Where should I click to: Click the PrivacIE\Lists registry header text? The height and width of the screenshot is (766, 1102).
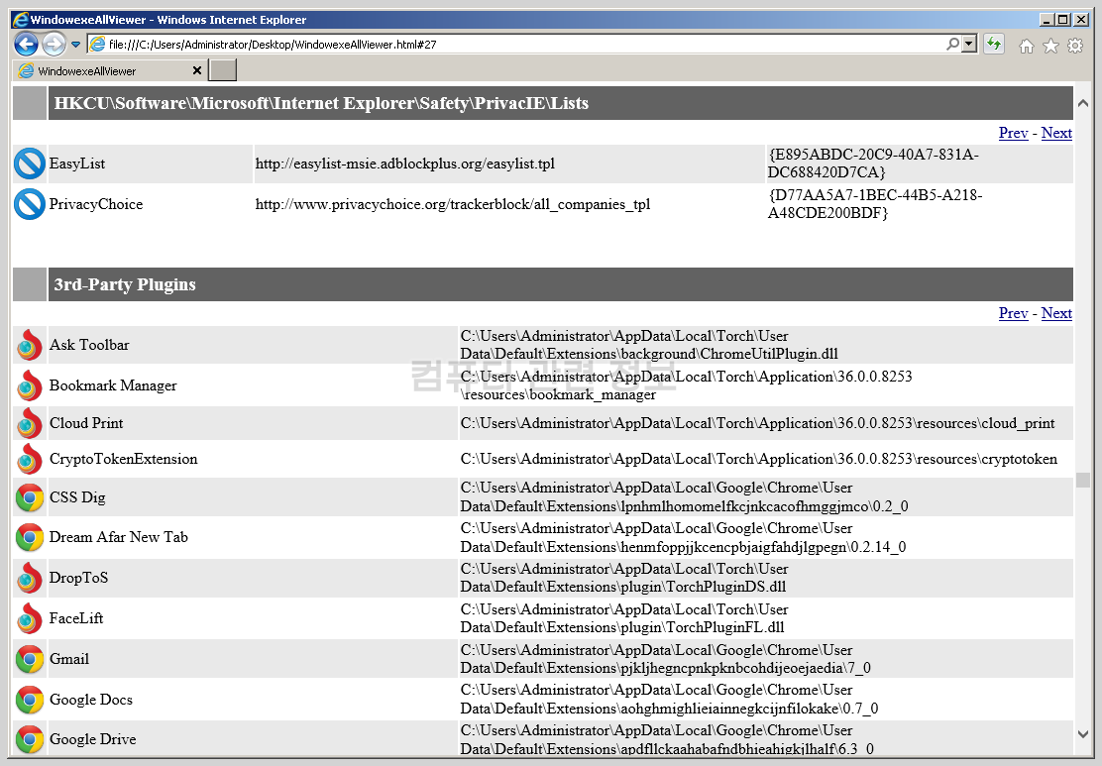click(x=321, y=103)
